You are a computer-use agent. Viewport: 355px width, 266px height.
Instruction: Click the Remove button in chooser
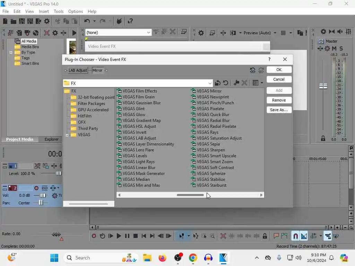279,100
